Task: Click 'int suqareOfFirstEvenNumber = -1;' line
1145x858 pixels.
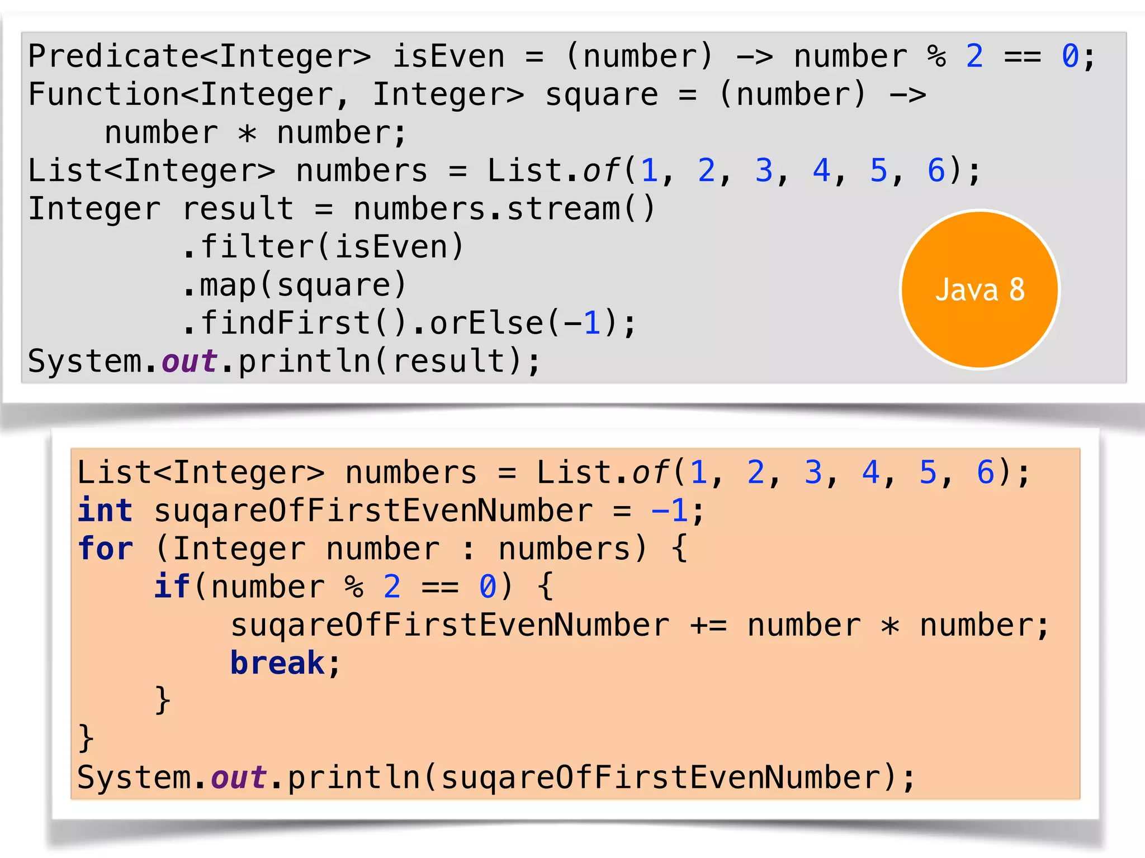Action: click(391, 511)
